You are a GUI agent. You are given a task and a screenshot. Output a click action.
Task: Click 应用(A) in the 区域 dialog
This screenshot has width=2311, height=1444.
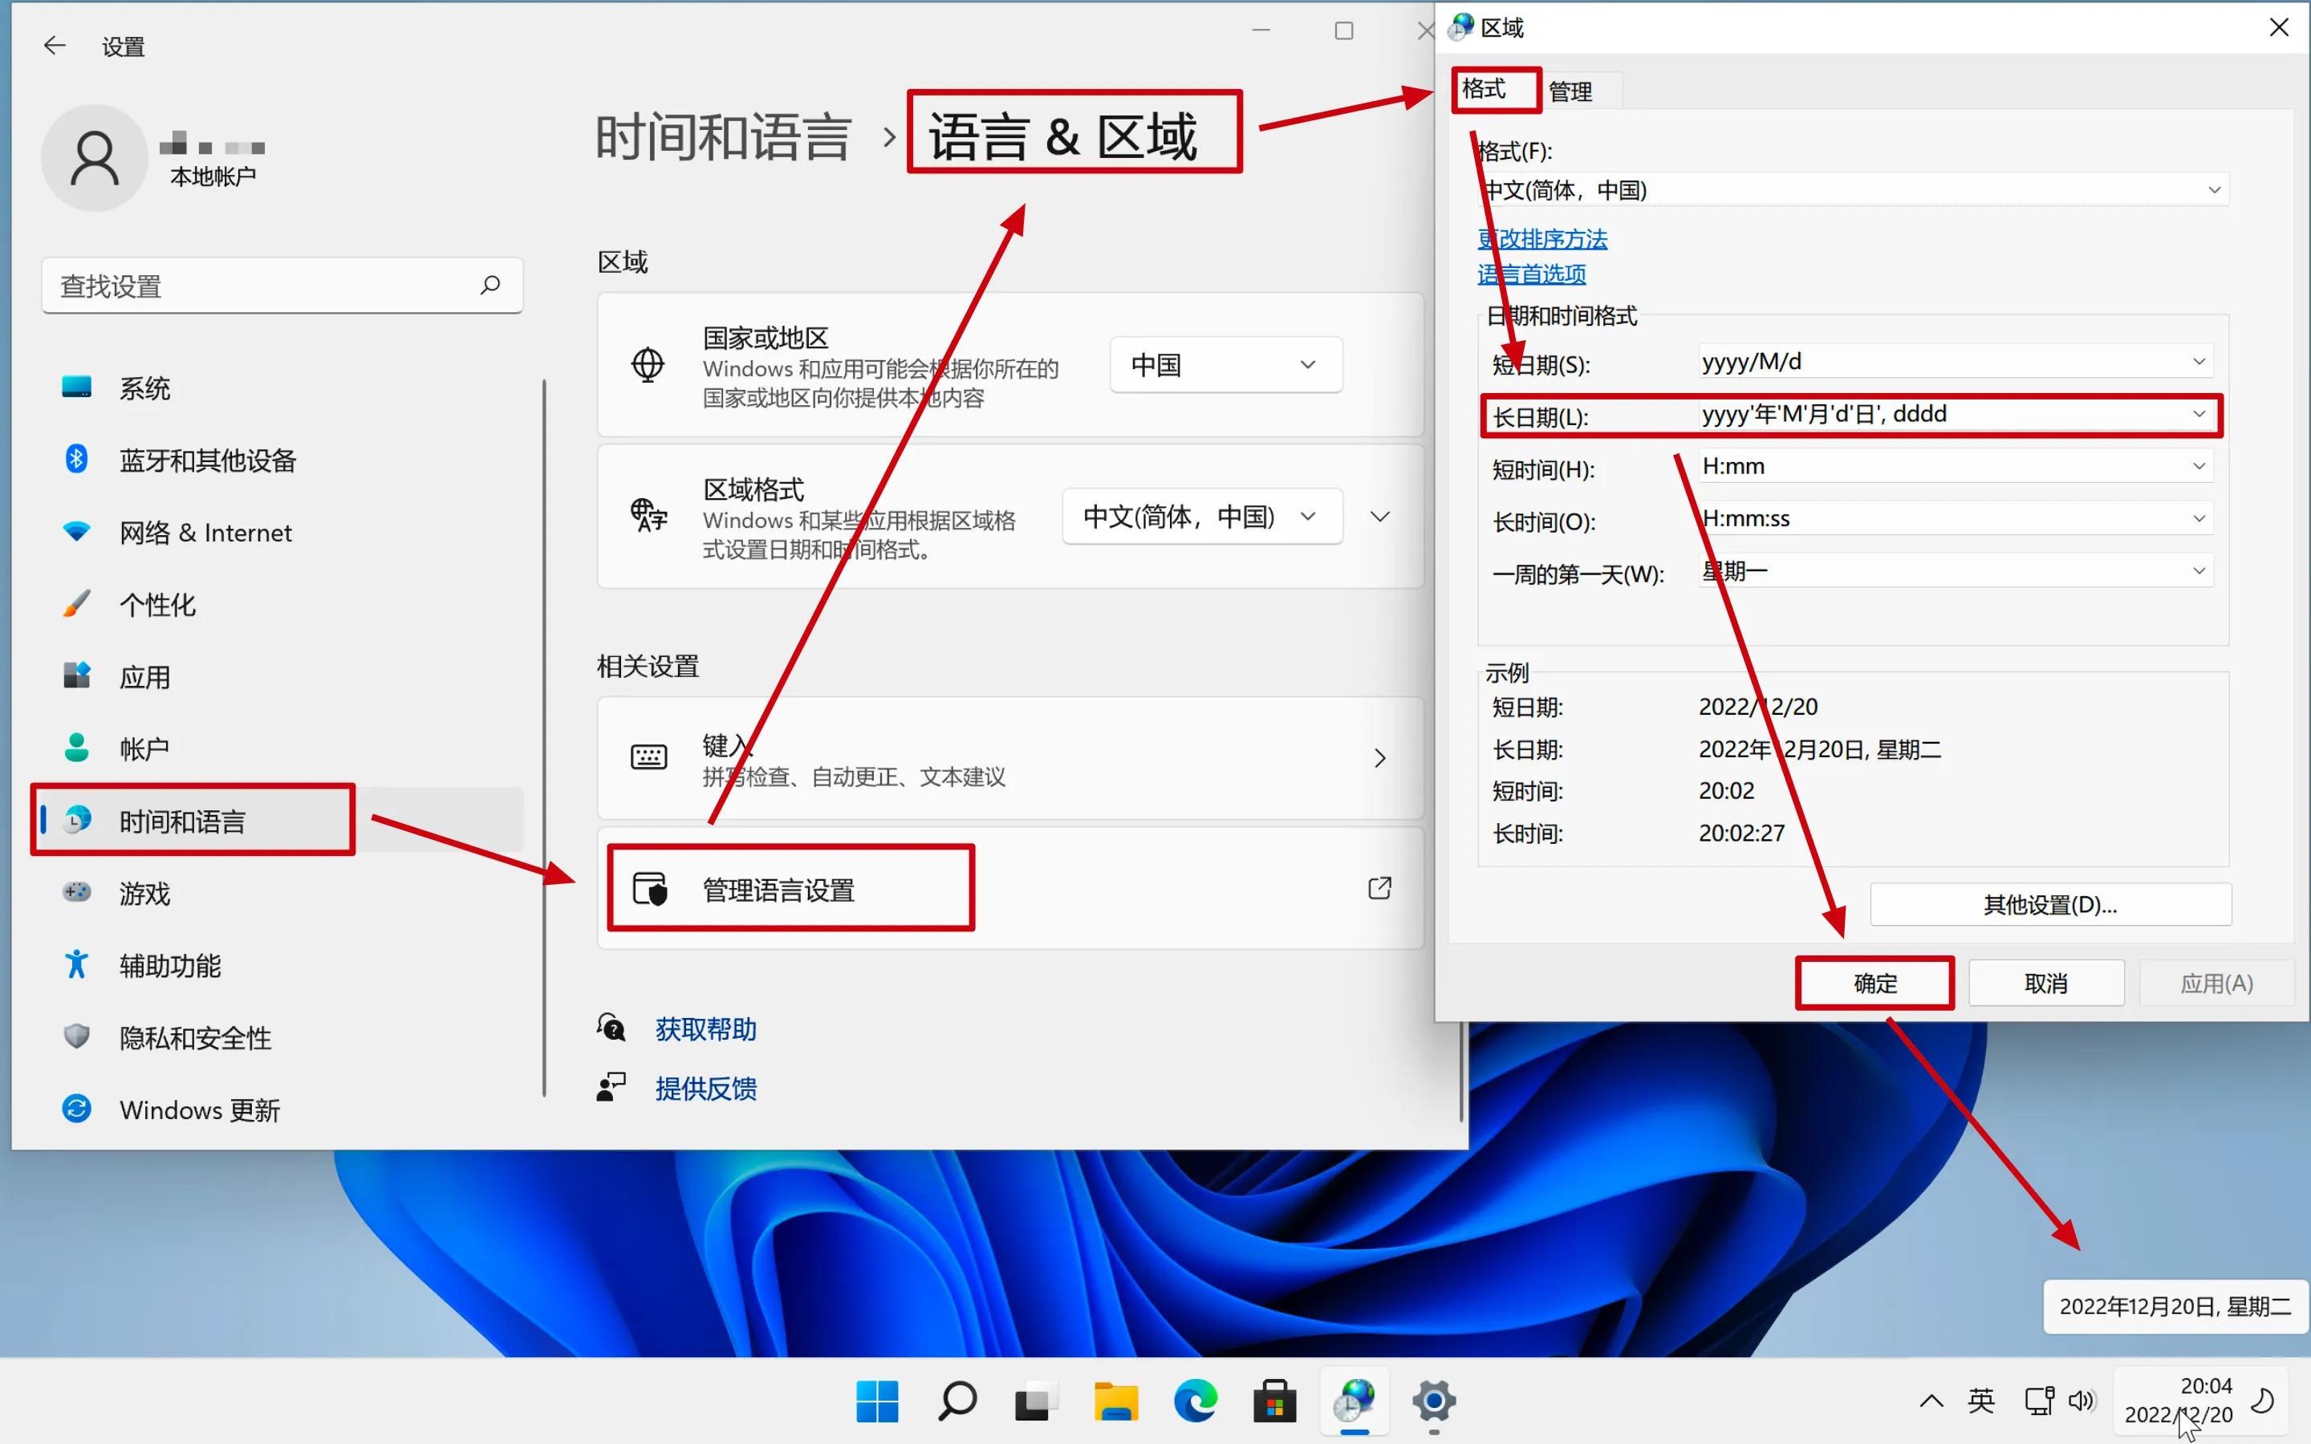click(2216, 984)
